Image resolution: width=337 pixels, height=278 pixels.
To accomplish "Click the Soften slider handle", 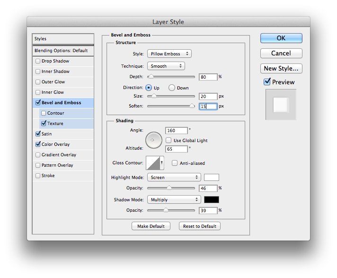I will pos(192,106).
